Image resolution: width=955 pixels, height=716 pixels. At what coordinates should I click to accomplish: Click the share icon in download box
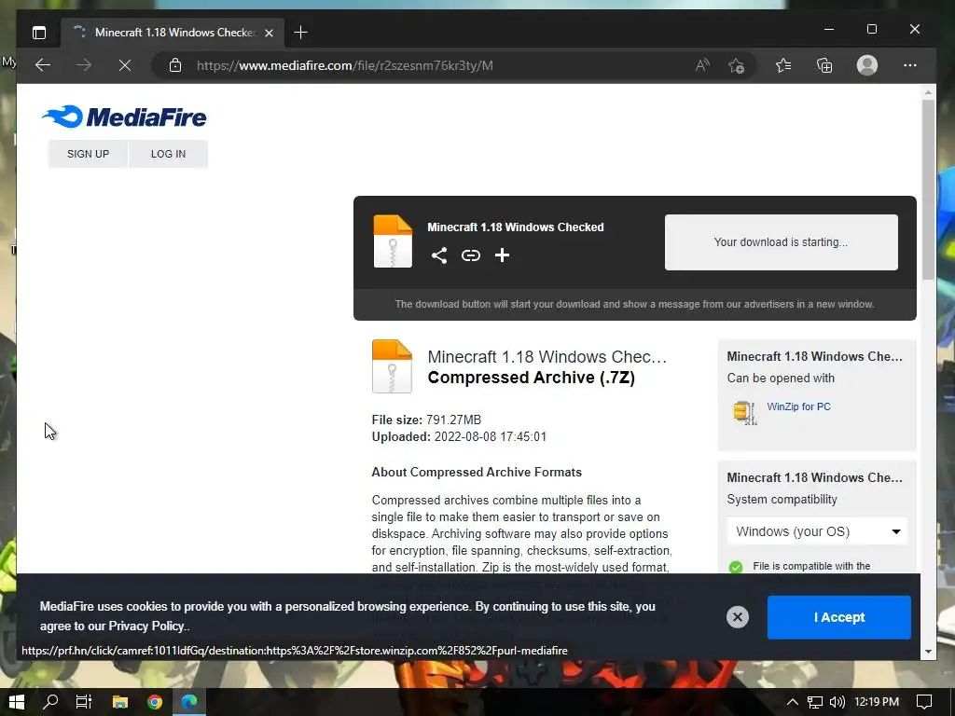pyautogui.click(x=439, y=255)
